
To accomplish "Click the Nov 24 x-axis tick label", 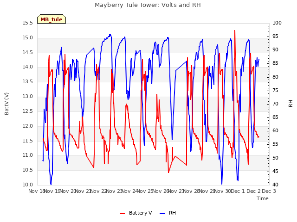I will click(x=129, y=191).
